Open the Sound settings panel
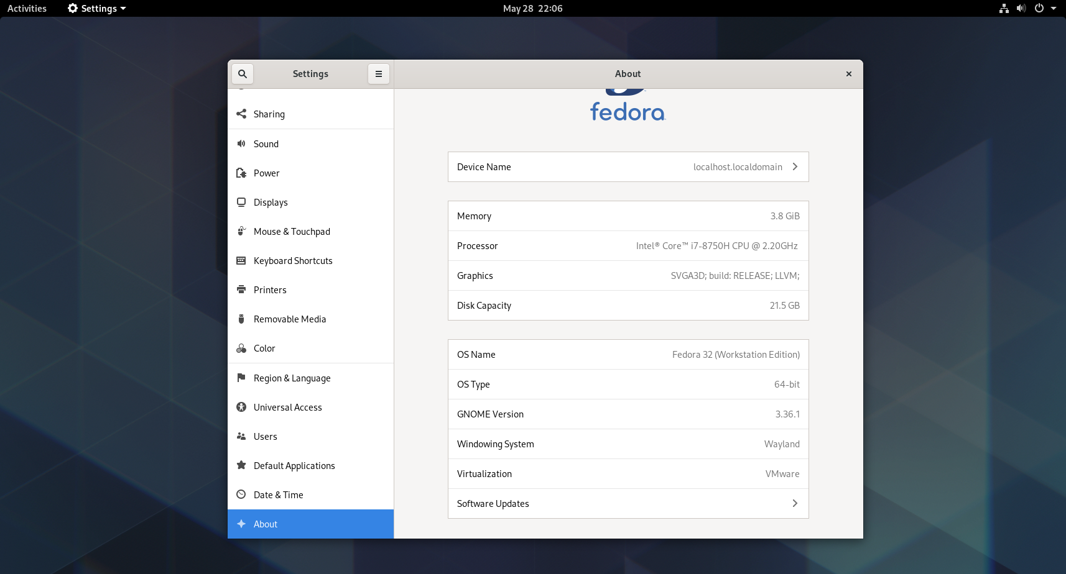1066x574 pixels. pos(310,143)
